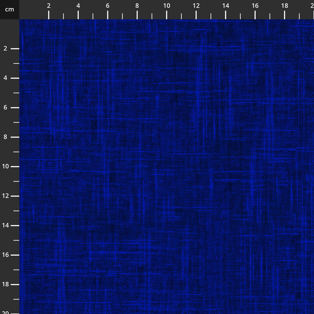Click the 16 on the left ruler
The width and height of the screenshot is (314, 314).
pyautogui.click(x=5, y=255)
